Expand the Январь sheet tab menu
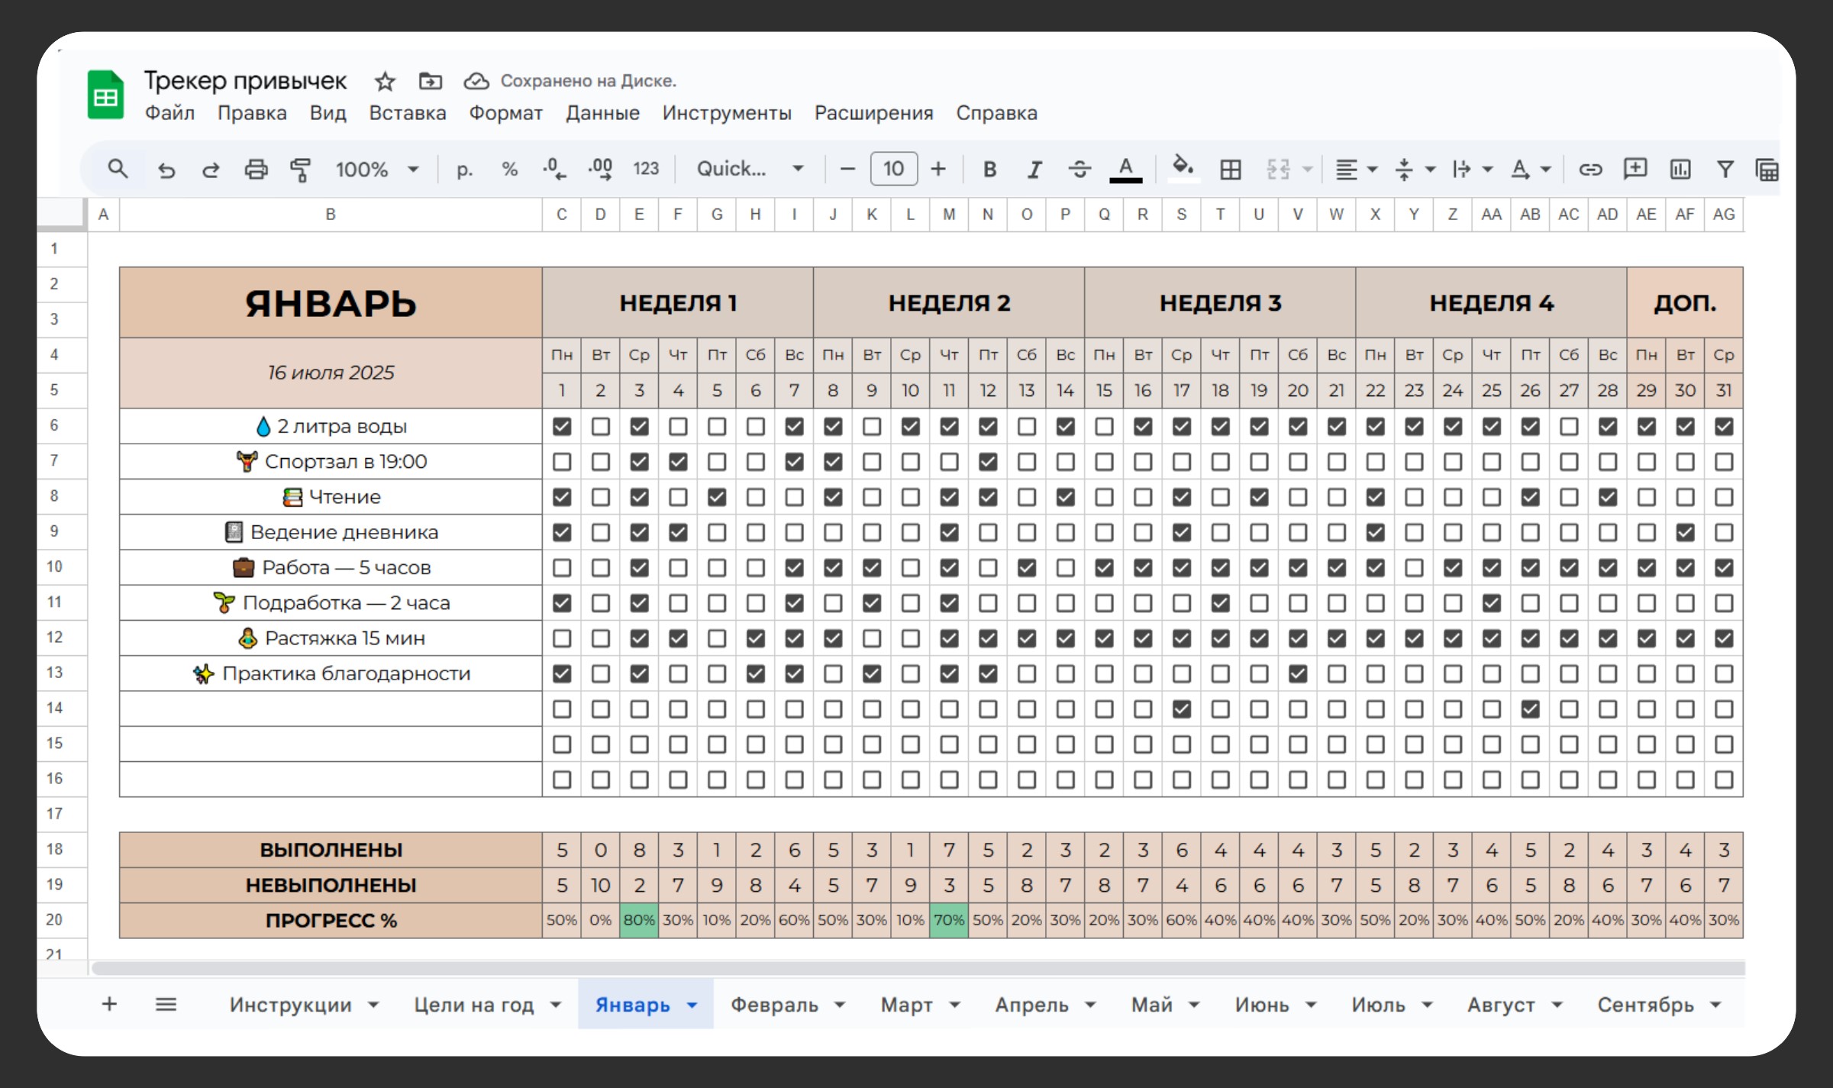This screenshot has width=1833, height=1088. pyautogui.click(x=692, y=1006)
